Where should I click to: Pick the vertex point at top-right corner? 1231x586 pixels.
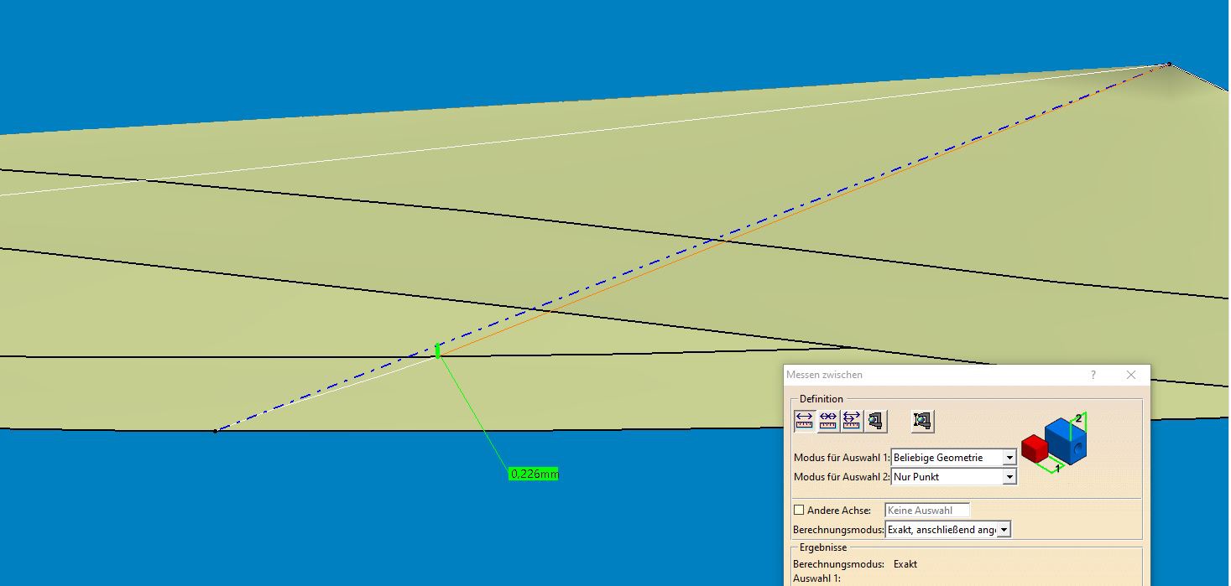click(x=1169, y=64)
